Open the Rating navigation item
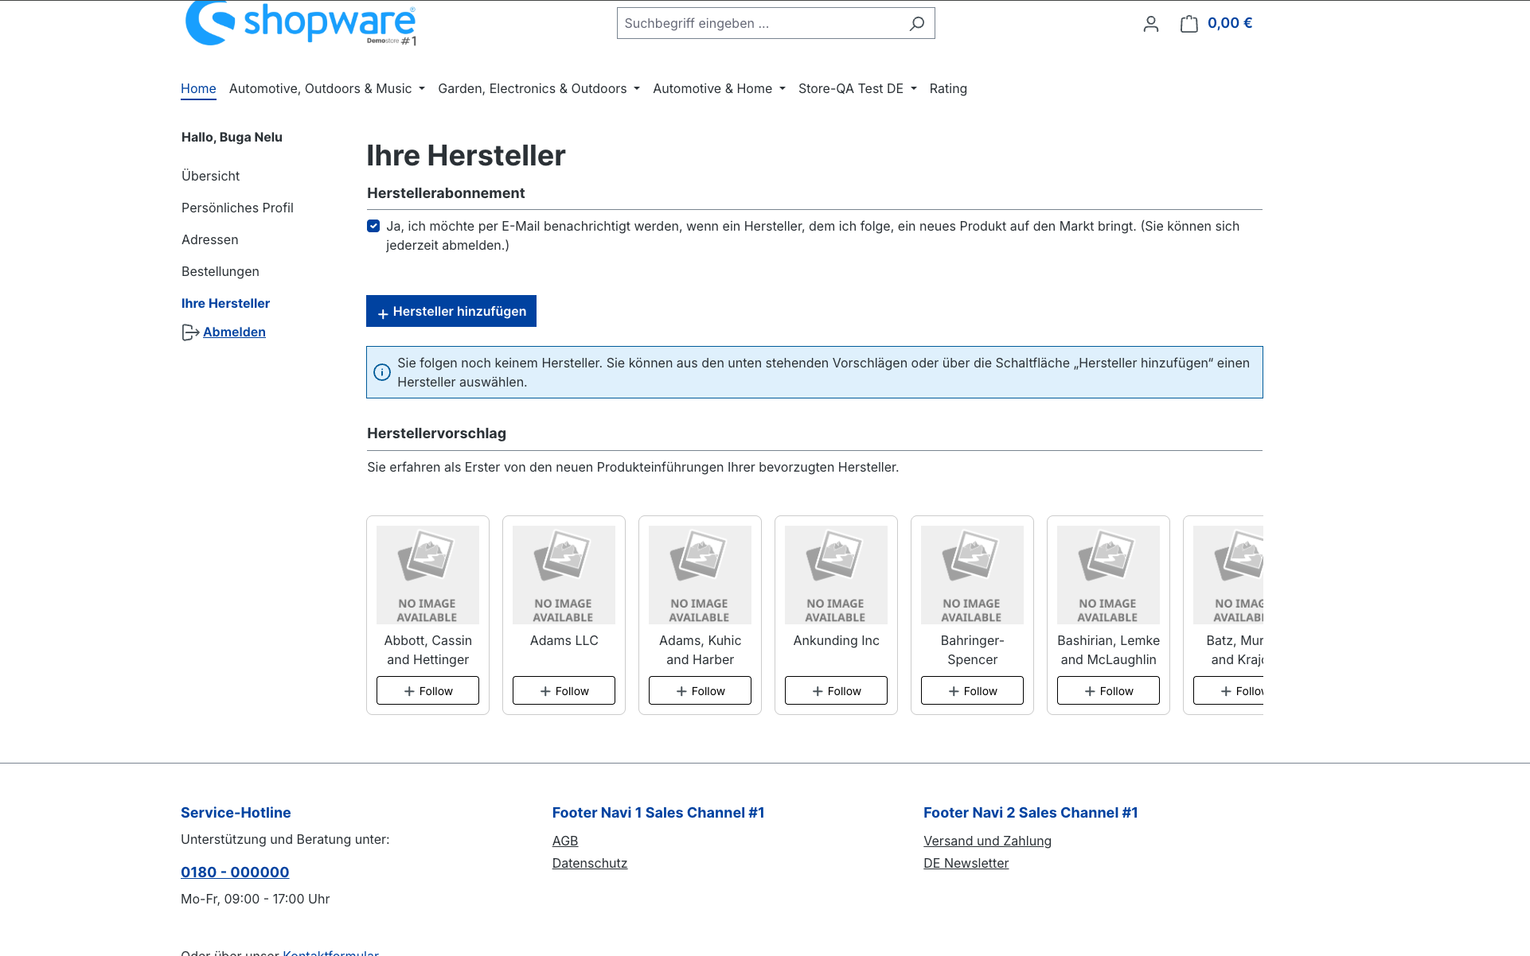Viewport: 1530px width, 956px height. pos(948,88)
